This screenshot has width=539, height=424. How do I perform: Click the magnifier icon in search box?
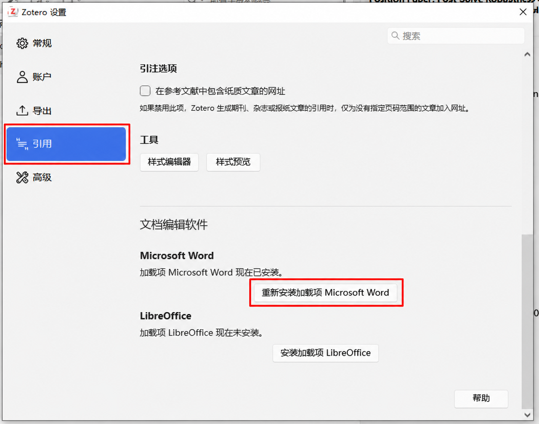(395, 36)
